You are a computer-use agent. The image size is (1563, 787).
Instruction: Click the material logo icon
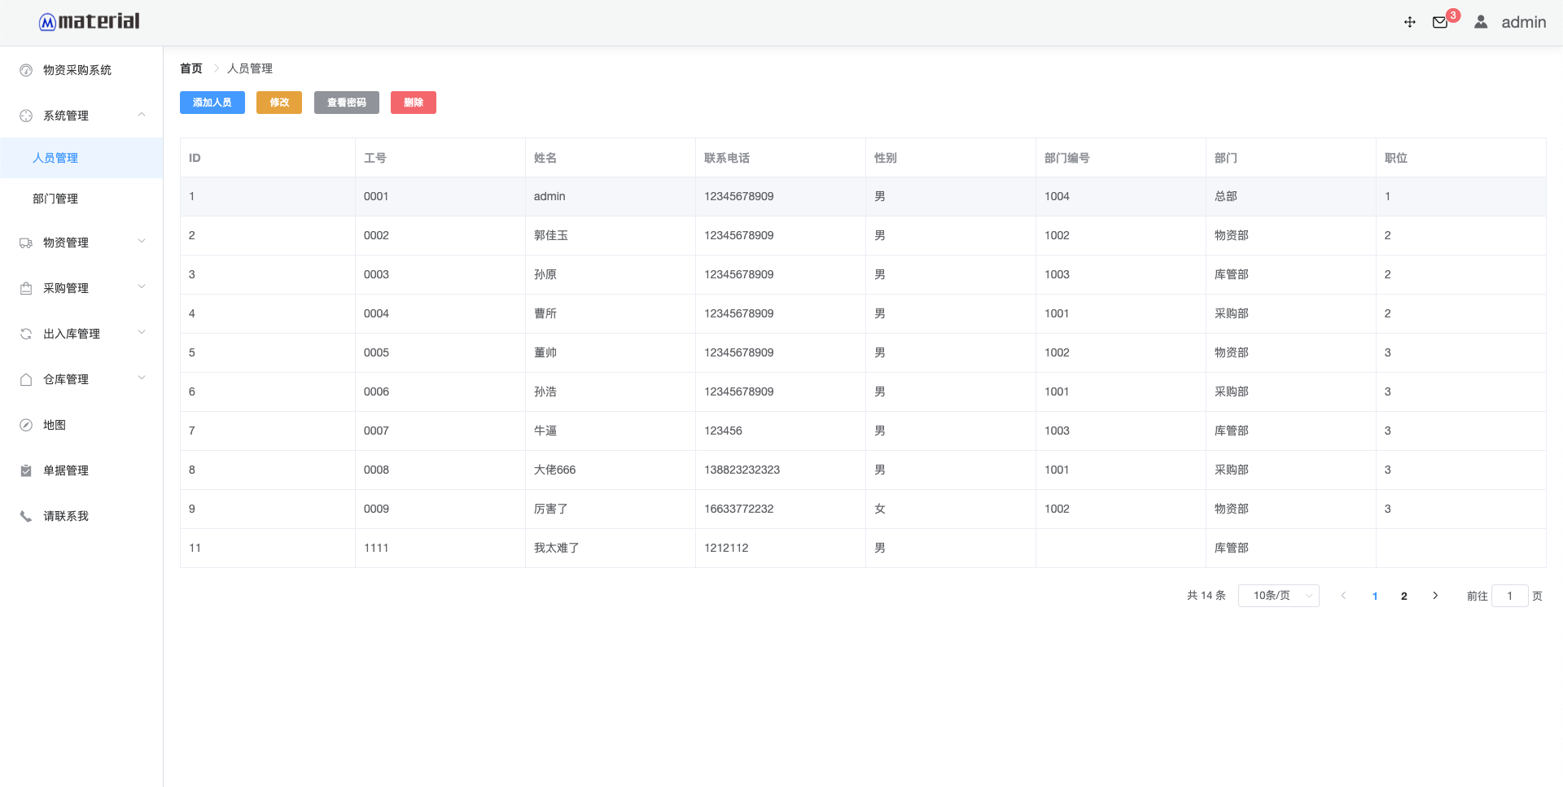47,23
